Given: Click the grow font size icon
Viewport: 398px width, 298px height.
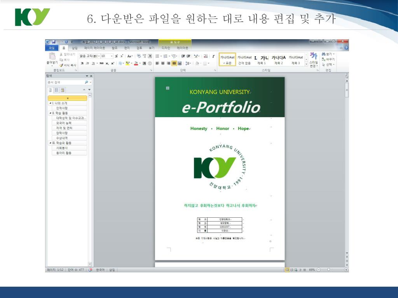Looking at the screenshot, I should pos(116,56).
